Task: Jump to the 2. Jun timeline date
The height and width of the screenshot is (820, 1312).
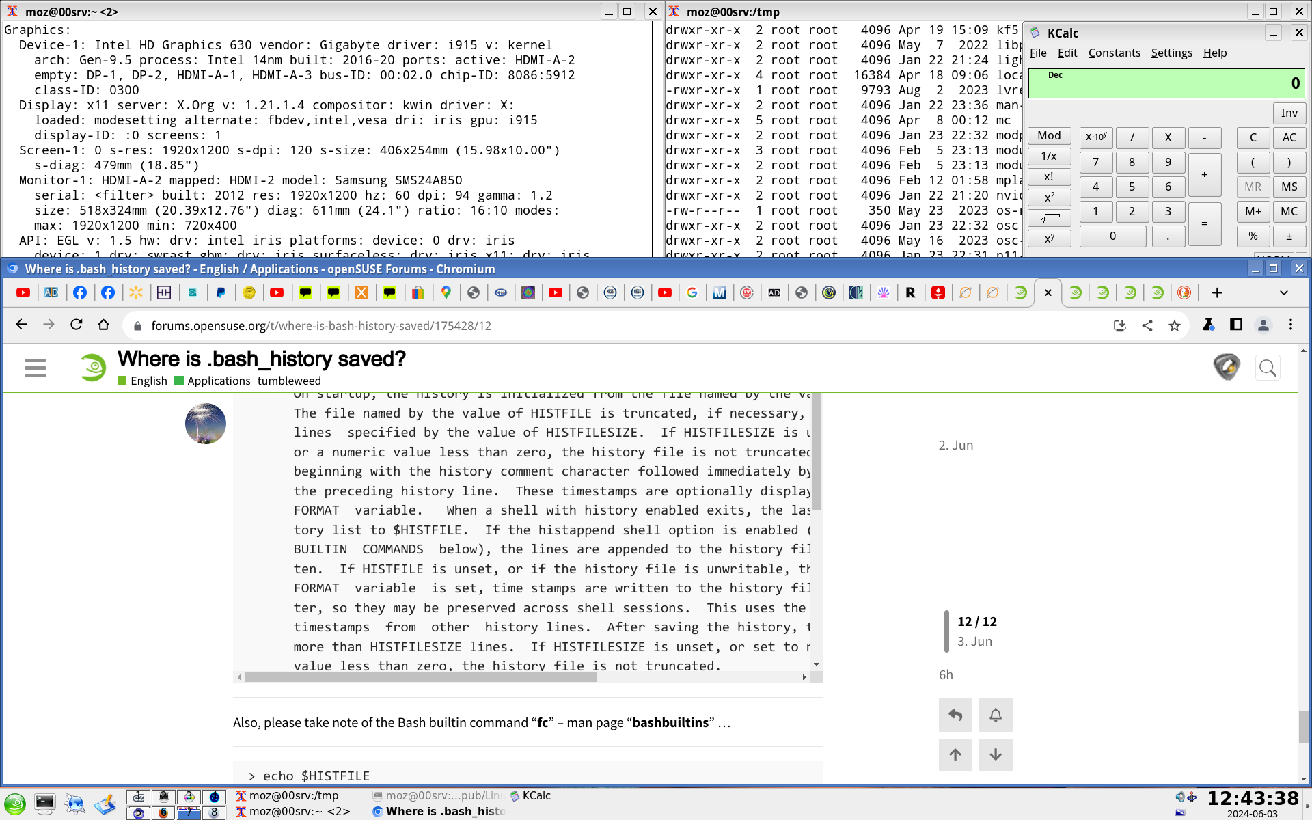Action: point(956,446)
